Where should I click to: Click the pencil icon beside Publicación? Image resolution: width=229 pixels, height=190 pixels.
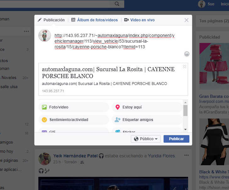(x=40, y=20)
